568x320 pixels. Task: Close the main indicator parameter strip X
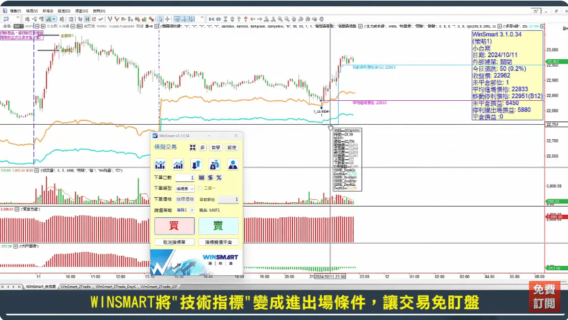(157, 26)
